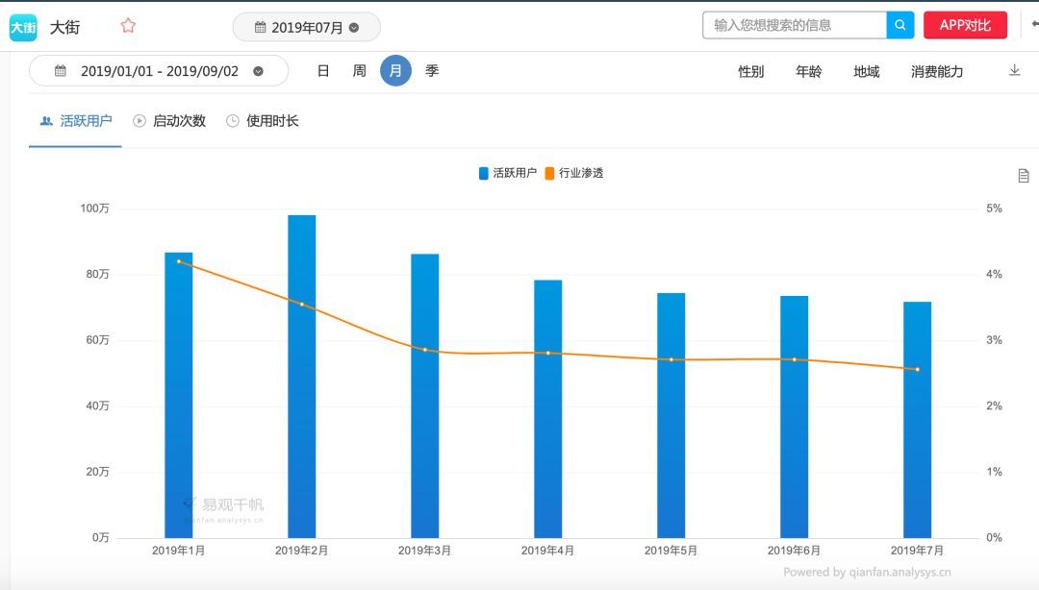The image size is (1039, 590).
Task: Select the 日 daily granularity option
Action: [x=323, y=71]
